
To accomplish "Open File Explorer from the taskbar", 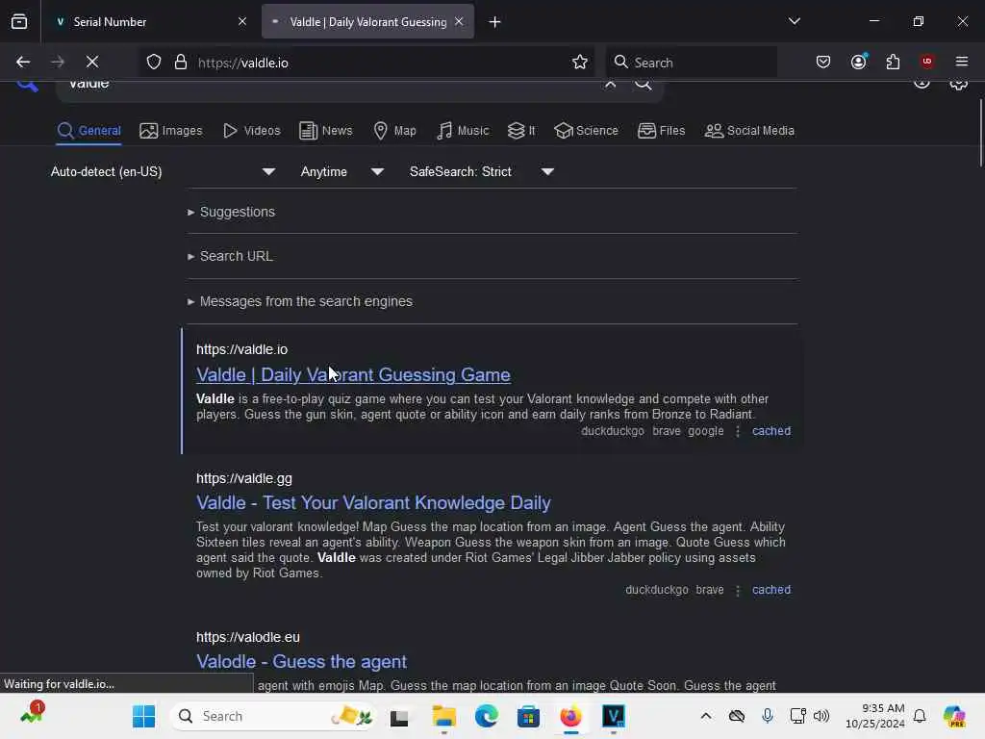I will (x=443, y=716).
